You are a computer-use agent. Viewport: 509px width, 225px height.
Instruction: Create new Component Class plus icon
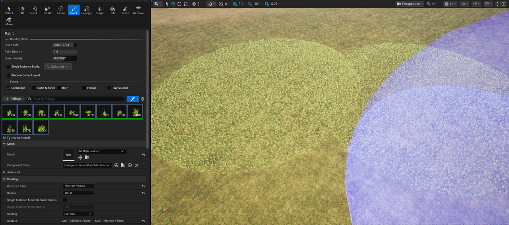pos(130,165)
